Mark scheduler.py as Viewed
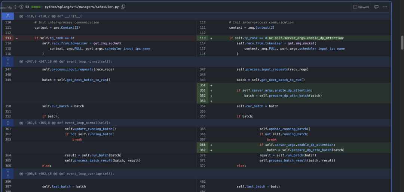This screenshot has height=192, width=404. [355, 7]
